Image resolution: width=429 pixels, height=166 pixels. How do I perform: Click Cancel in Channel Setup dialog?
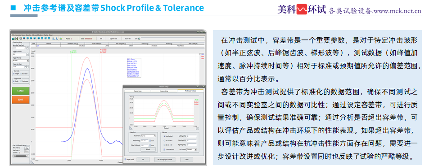[x=187, y=159]
